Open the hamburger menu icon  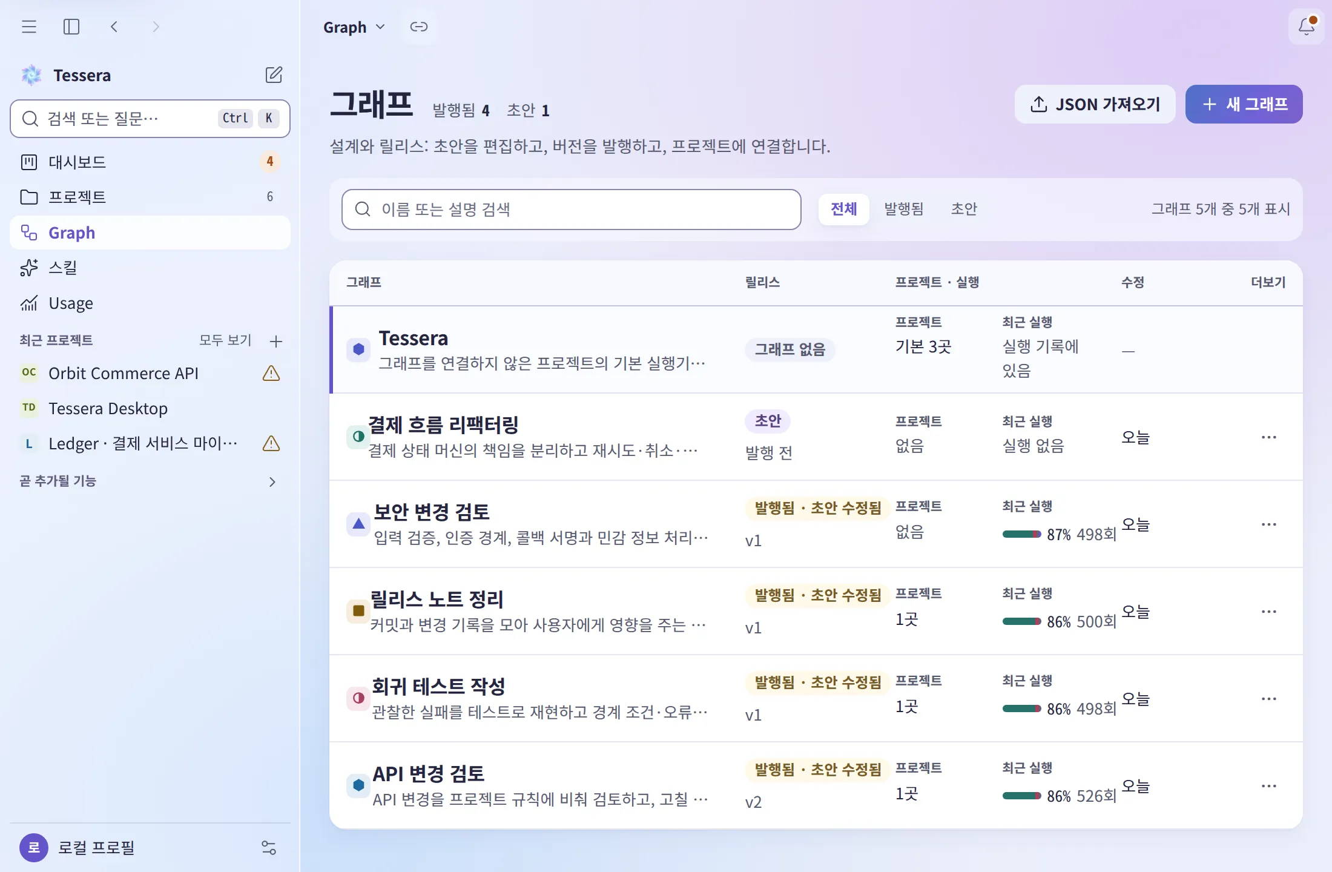pos(29,27)
